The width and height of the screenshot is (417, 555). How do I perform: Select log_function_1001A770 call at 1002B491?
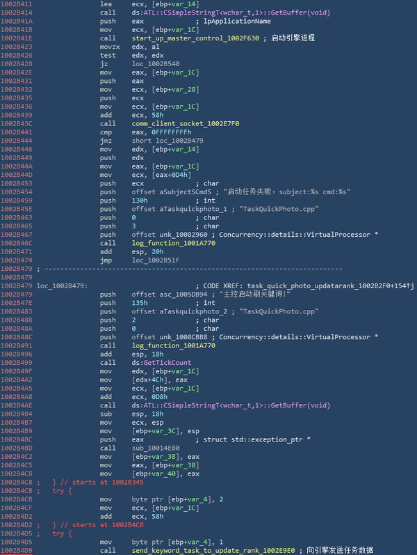[x=174, y=345]
